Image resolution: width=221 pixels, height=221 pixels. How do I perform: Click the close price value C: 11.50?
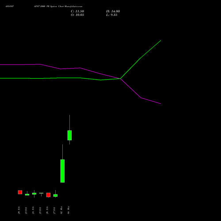(x=77, y=11)
